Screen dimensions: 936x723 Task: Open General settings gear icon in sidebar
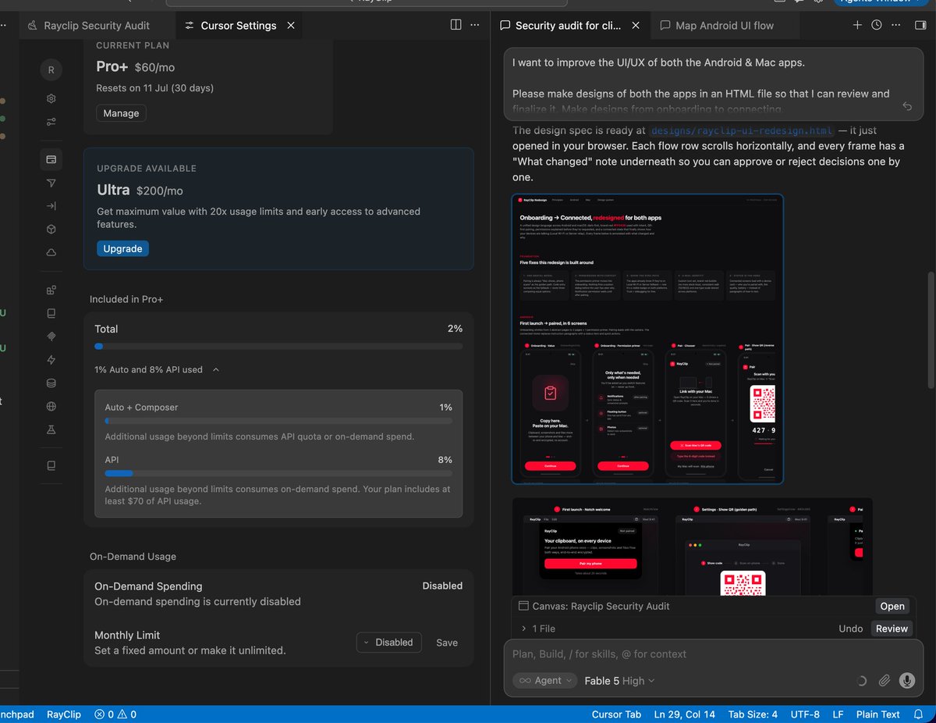click(51, 98)
